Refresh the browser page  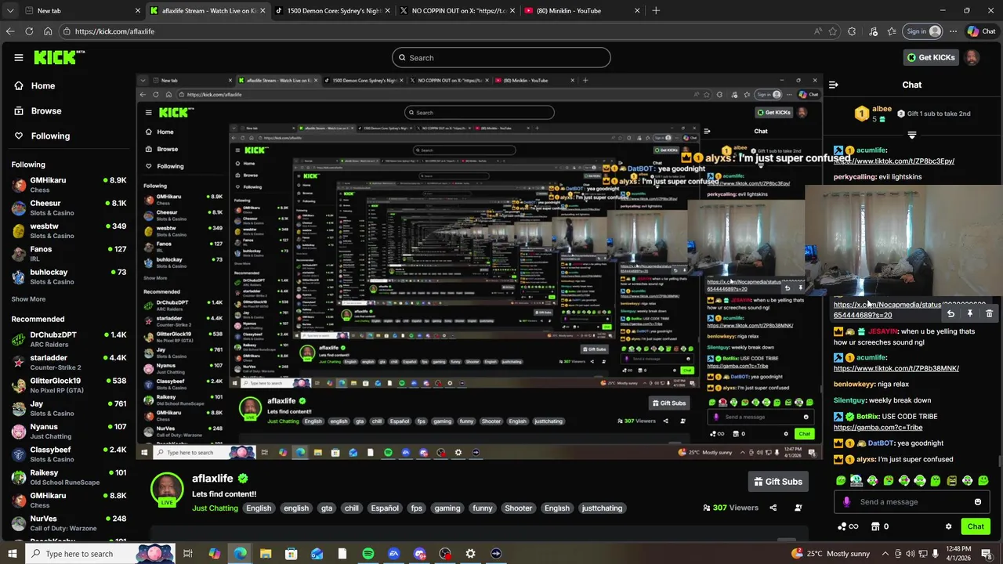point(29,31)
